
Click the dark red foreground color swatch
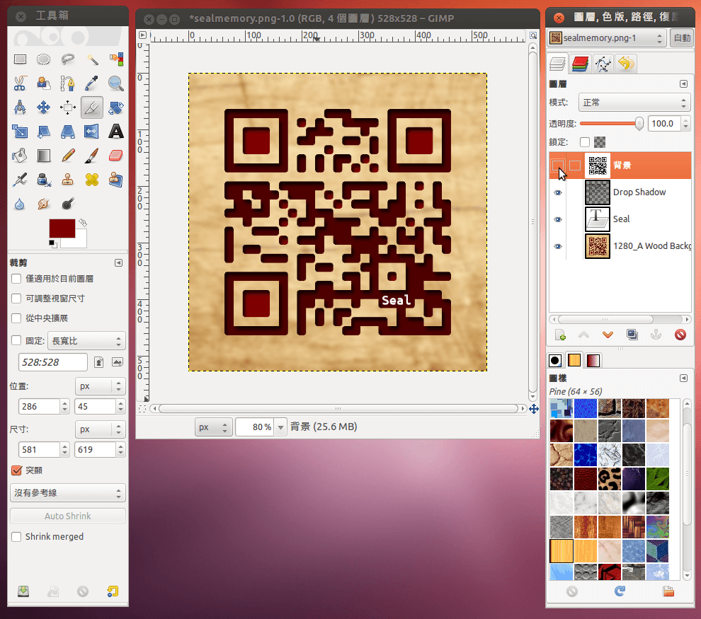(62, 228)
